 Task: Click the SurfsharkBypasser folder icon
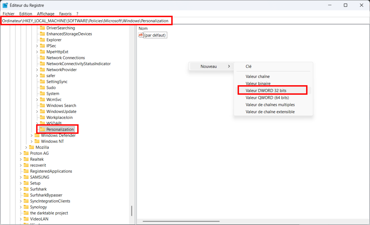[26, 195]
